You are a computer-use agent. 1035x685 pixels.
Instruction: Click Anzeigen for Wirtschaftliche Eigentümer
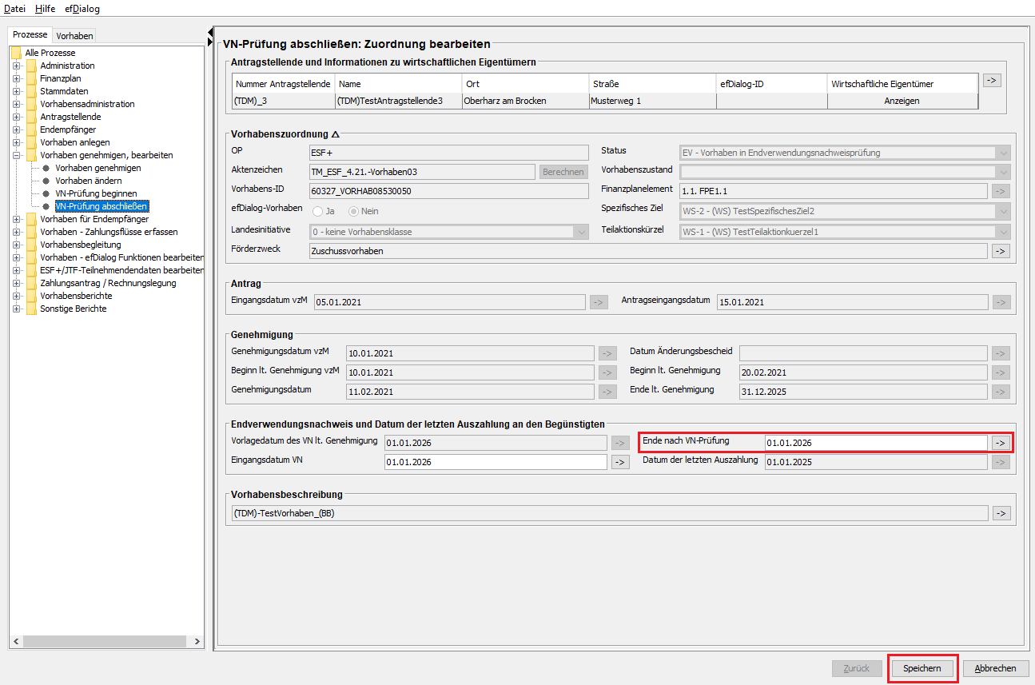[x=902, y=101]
